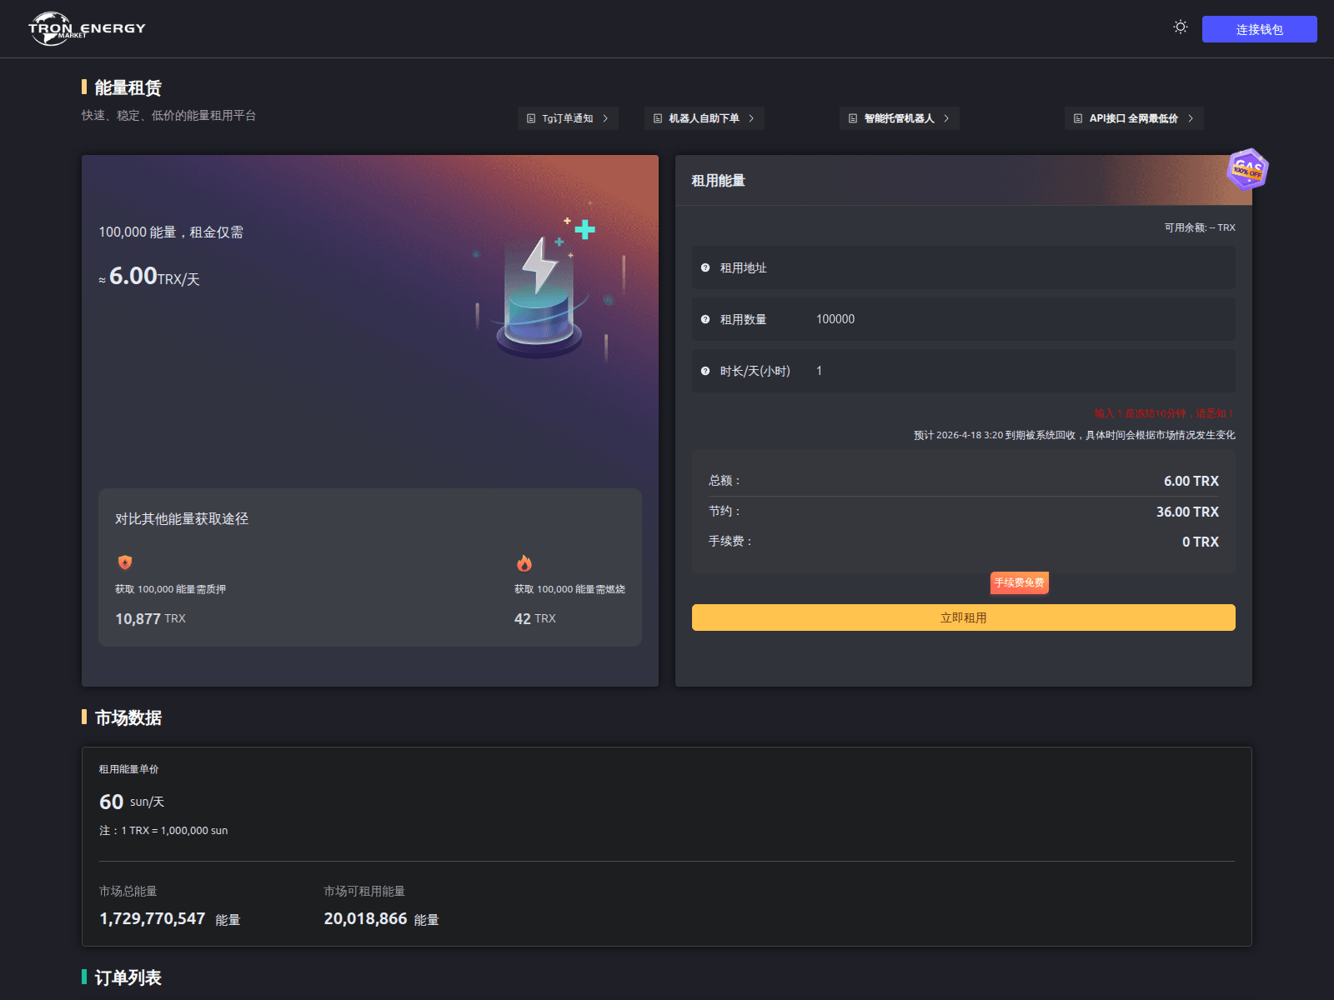Click the 市场数据 section heading
The image size is (1334, 1000).
point(128,717)
